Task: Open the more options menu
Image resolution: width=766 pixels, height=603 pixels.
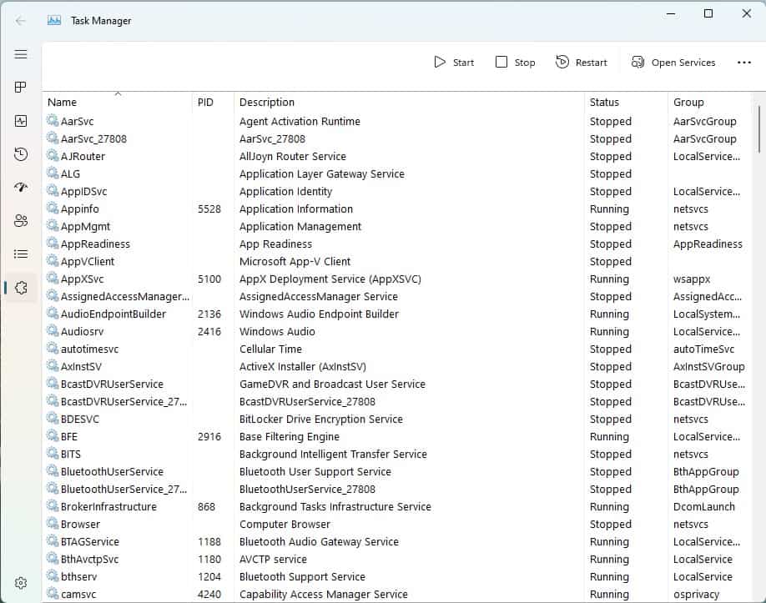Action: tap(743, 62)
